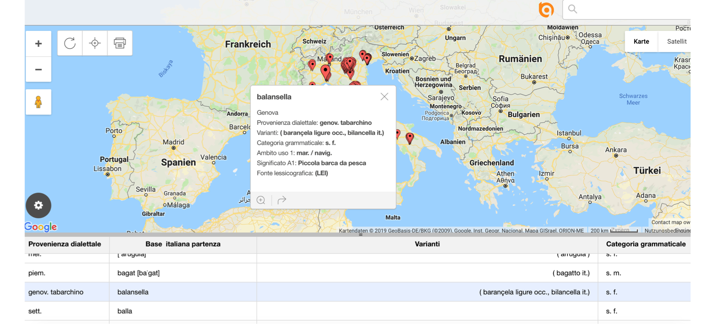Click the ( bagatto it.) variant cell
The width and height of the screenshot is (715, 324).
427,273
